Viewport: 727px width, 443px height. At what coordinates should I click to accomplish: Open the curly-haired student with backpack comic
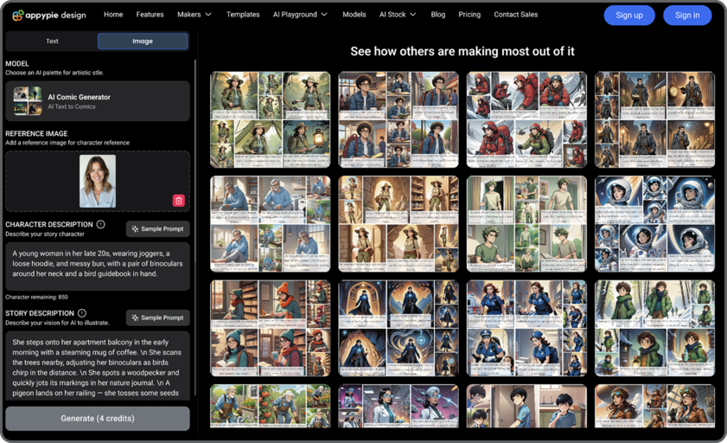(x=399, y=119)
